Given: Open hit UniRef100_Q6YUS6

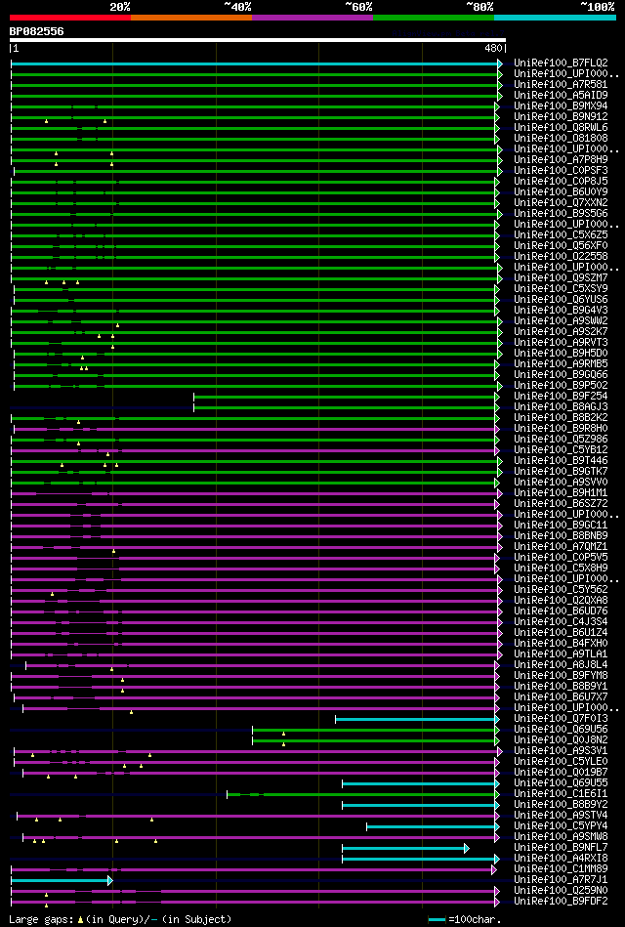Looking at the screenshot, I should click(561, 300).
